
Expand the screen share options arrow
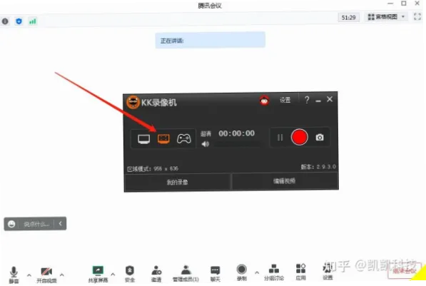tap(113, 275)
